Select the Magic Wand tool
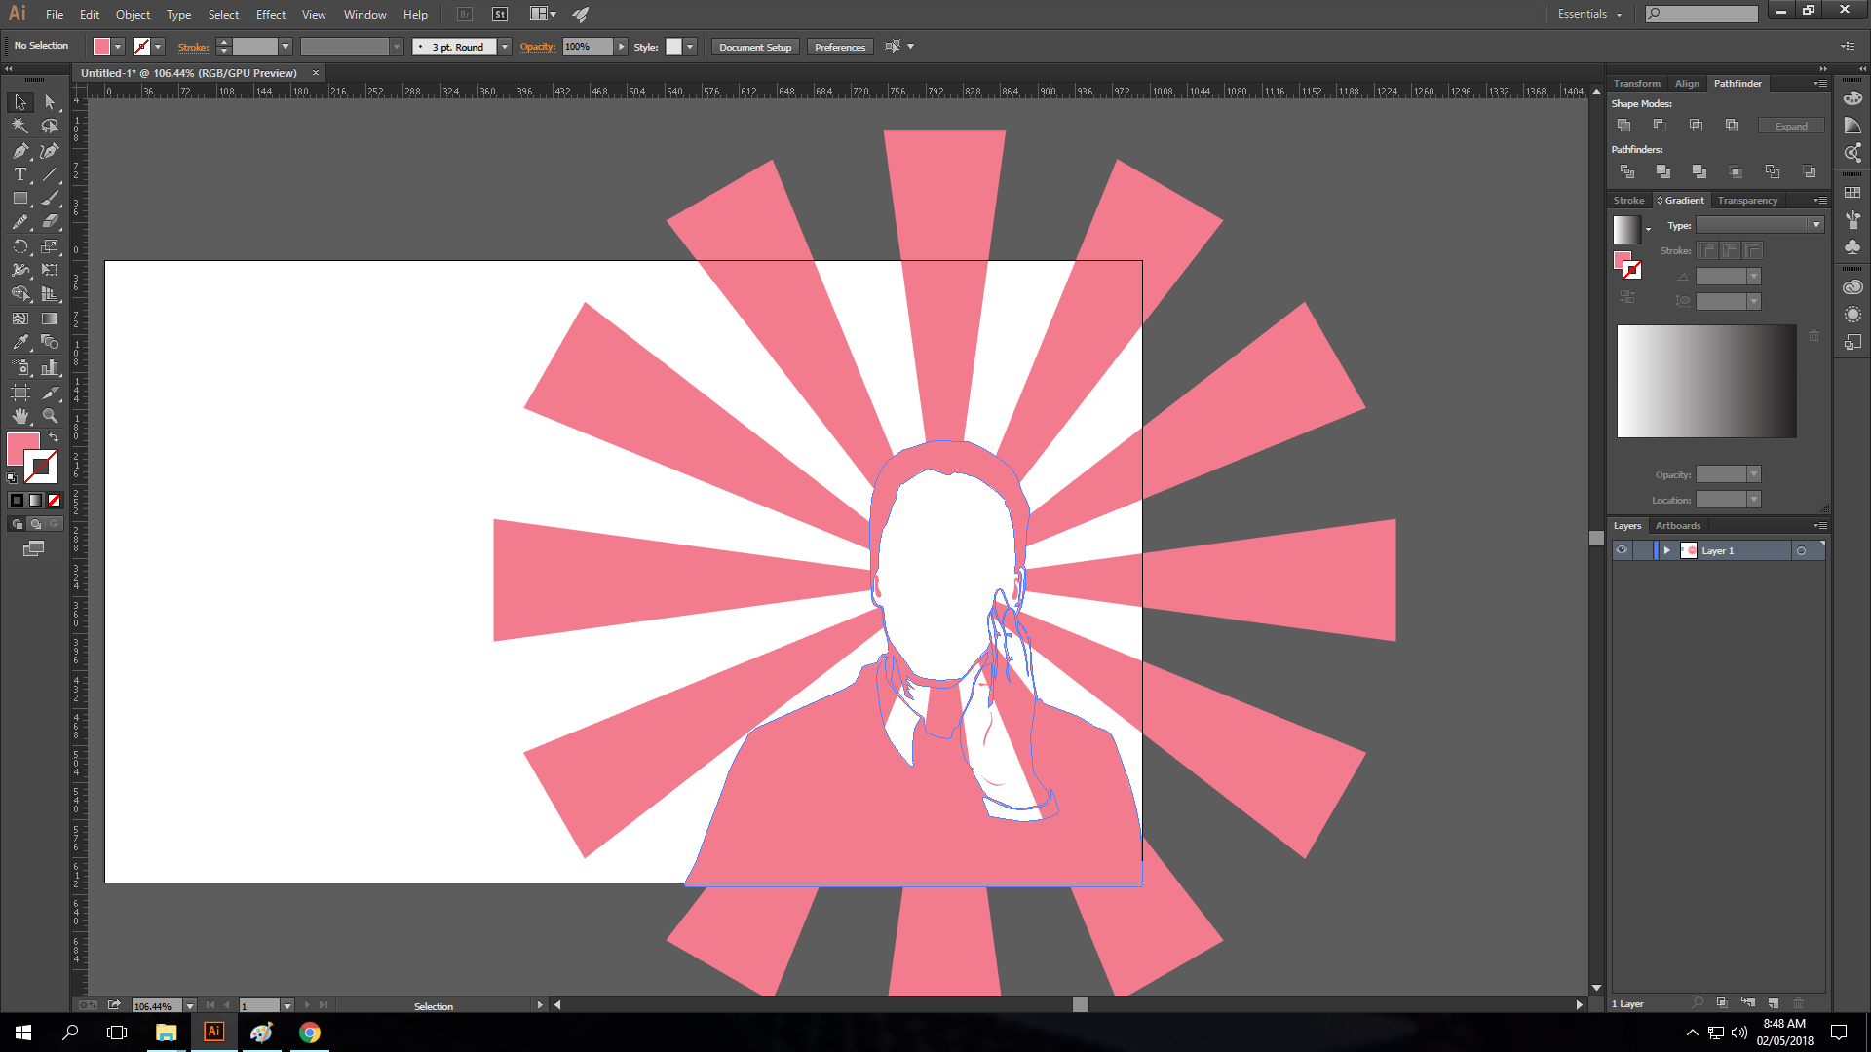This screenshot has height=1052, width=1871. click(20, 127)
